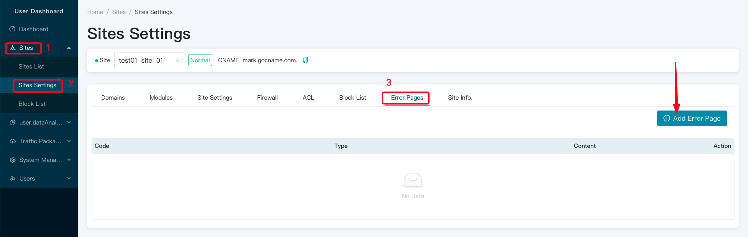The width and height of the screenshot is (748, 237).
Task: Open the site selector dropdown test01-site-01
Action: click(x=149, y=60)
